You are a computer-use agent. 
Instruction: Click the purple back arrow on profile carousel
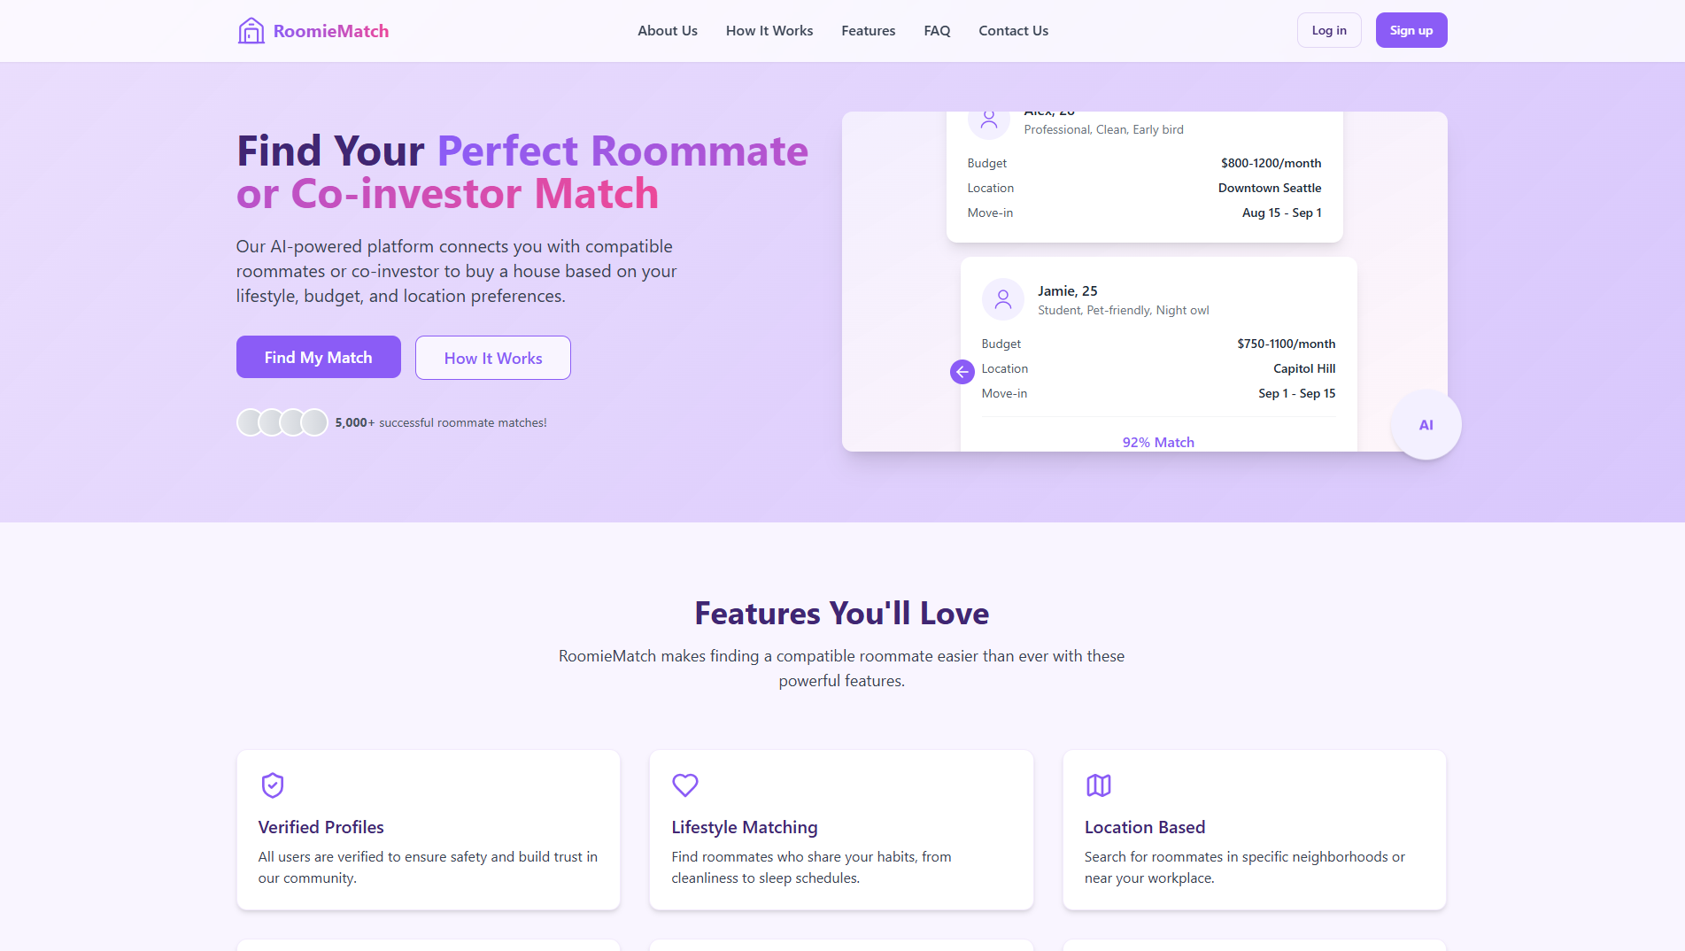pos(962,372)
